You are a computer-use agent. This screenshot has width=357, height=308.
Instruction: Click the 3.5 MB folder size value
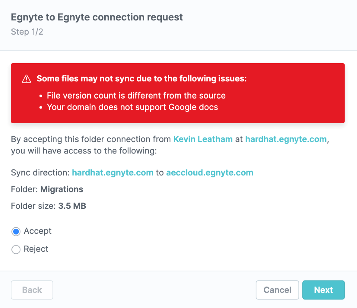(72, 206)
